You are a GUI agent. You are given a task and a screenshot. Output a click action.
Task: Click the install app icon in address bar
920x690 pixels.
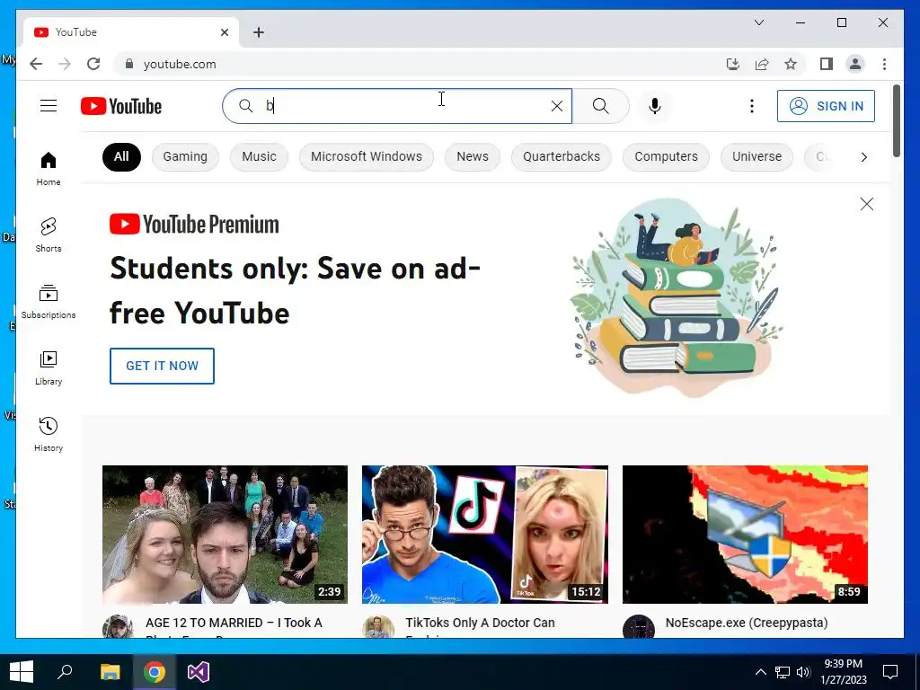pyautogui.click(x=732, y=64)
